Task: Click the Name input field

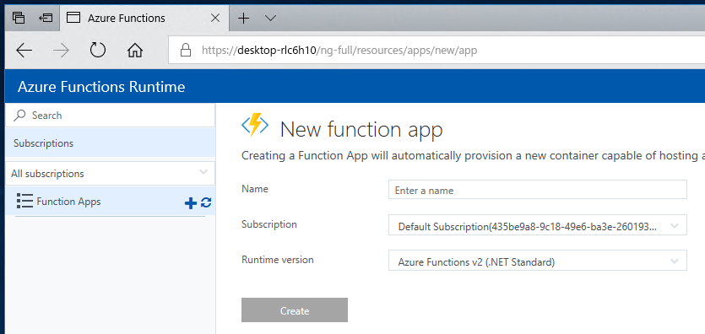Action: 538,190
